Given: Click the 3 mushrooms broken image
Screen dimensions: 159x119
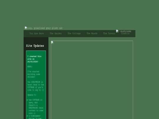Looking at the screenshot, I should tap(124, 31).
